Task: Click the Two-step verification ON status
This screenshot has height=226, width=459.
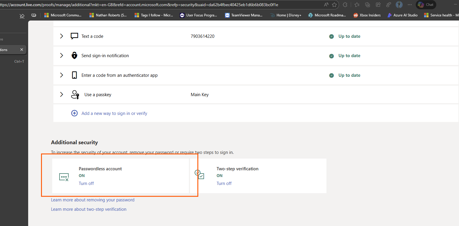Action: click(x=219, y=176)
